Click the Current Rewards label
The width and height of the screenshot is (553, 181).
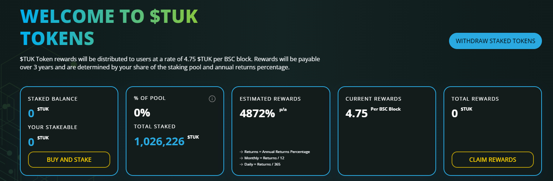pos(373,99)
